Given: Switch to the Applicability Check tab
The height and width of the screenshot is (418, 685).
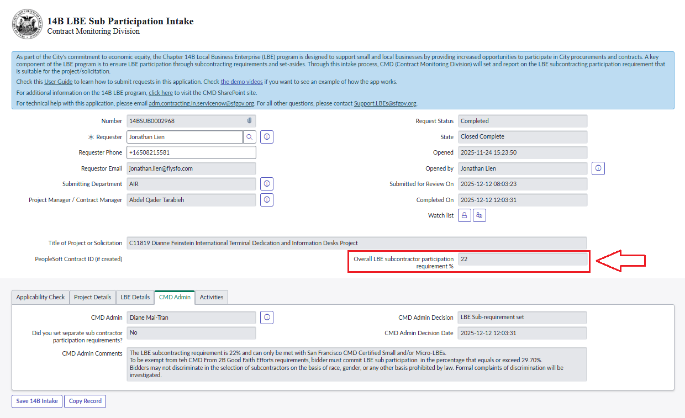Looking at the screenshot, I should [x=40, y=297].
